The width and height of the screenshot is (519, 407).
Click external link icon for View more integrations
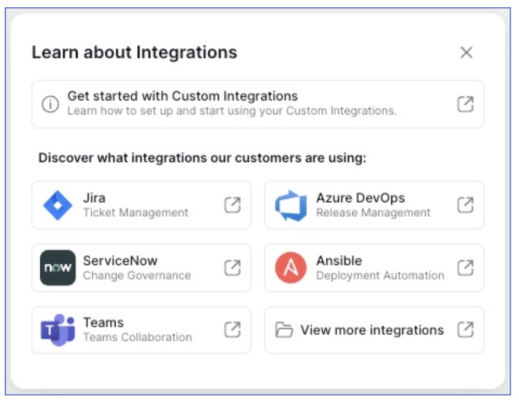coord(465,329)
